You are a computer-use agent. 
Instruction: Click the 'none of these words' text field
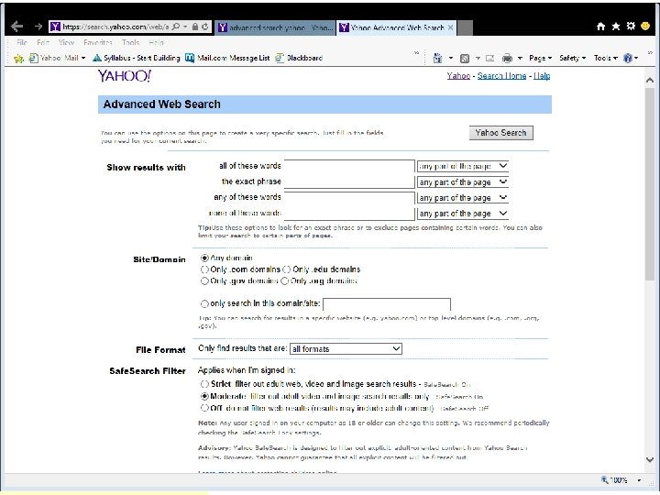pos(349,214)
